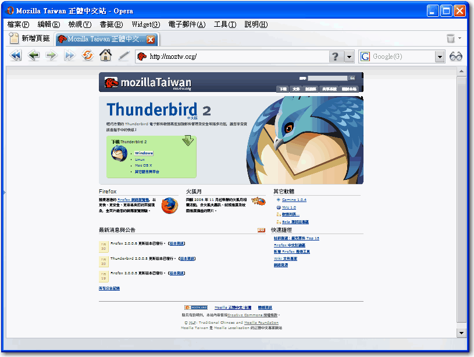Click the 新增頁籤 button
The height and width of the screenshot is (357, 474).
[x=29, y=38]
